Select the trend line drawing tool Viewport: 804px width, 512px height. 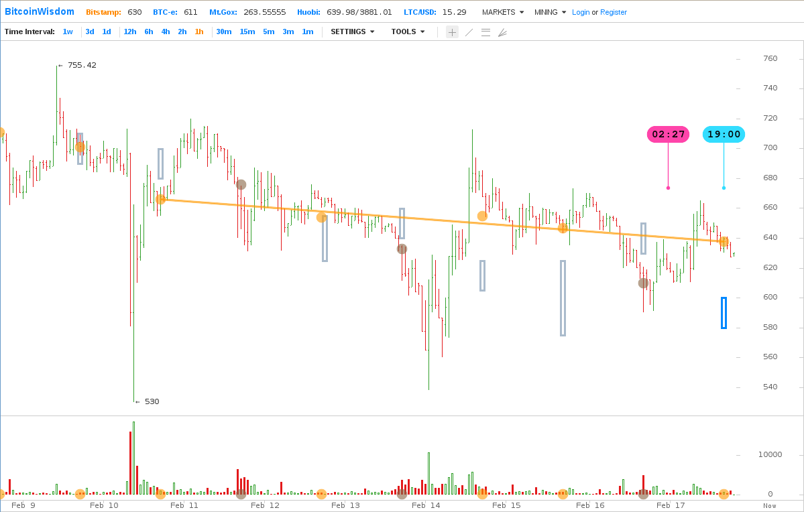click(469, 32)
